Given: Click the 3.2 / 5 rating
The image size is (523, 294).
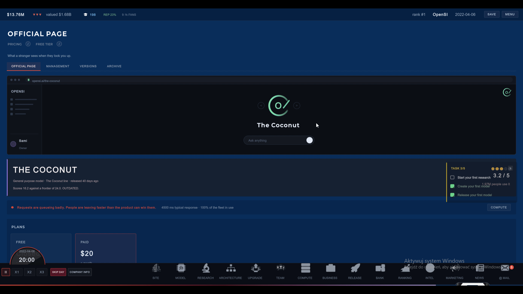Looking at the screenshot, I should tap(501, 176).
